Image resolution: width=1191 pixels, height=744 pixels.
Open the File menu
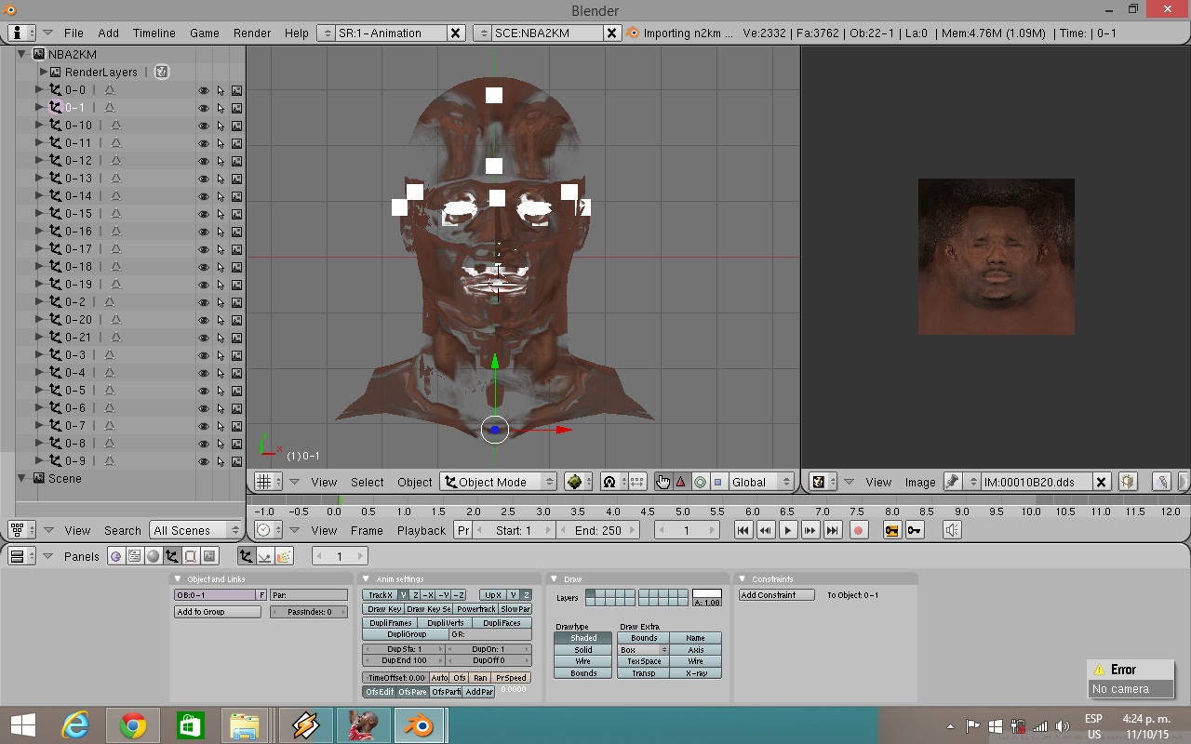74,33
